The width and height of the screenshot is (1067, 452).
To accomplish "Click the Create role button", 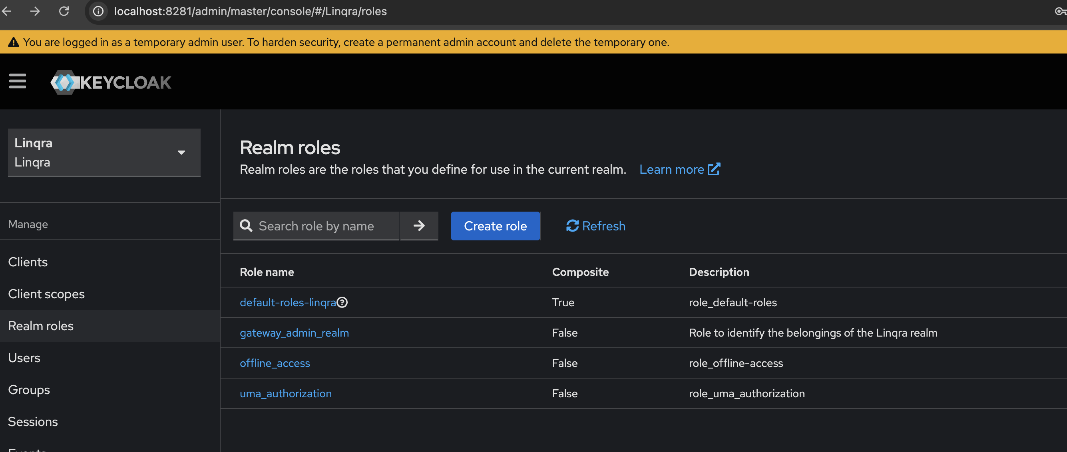I will pyautogui.click(x=496, y=226).
